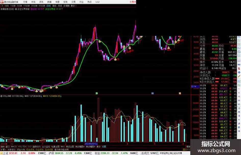241x155 pixels.
Task: Select the CCI indicator tab
Action: (30, 147)
